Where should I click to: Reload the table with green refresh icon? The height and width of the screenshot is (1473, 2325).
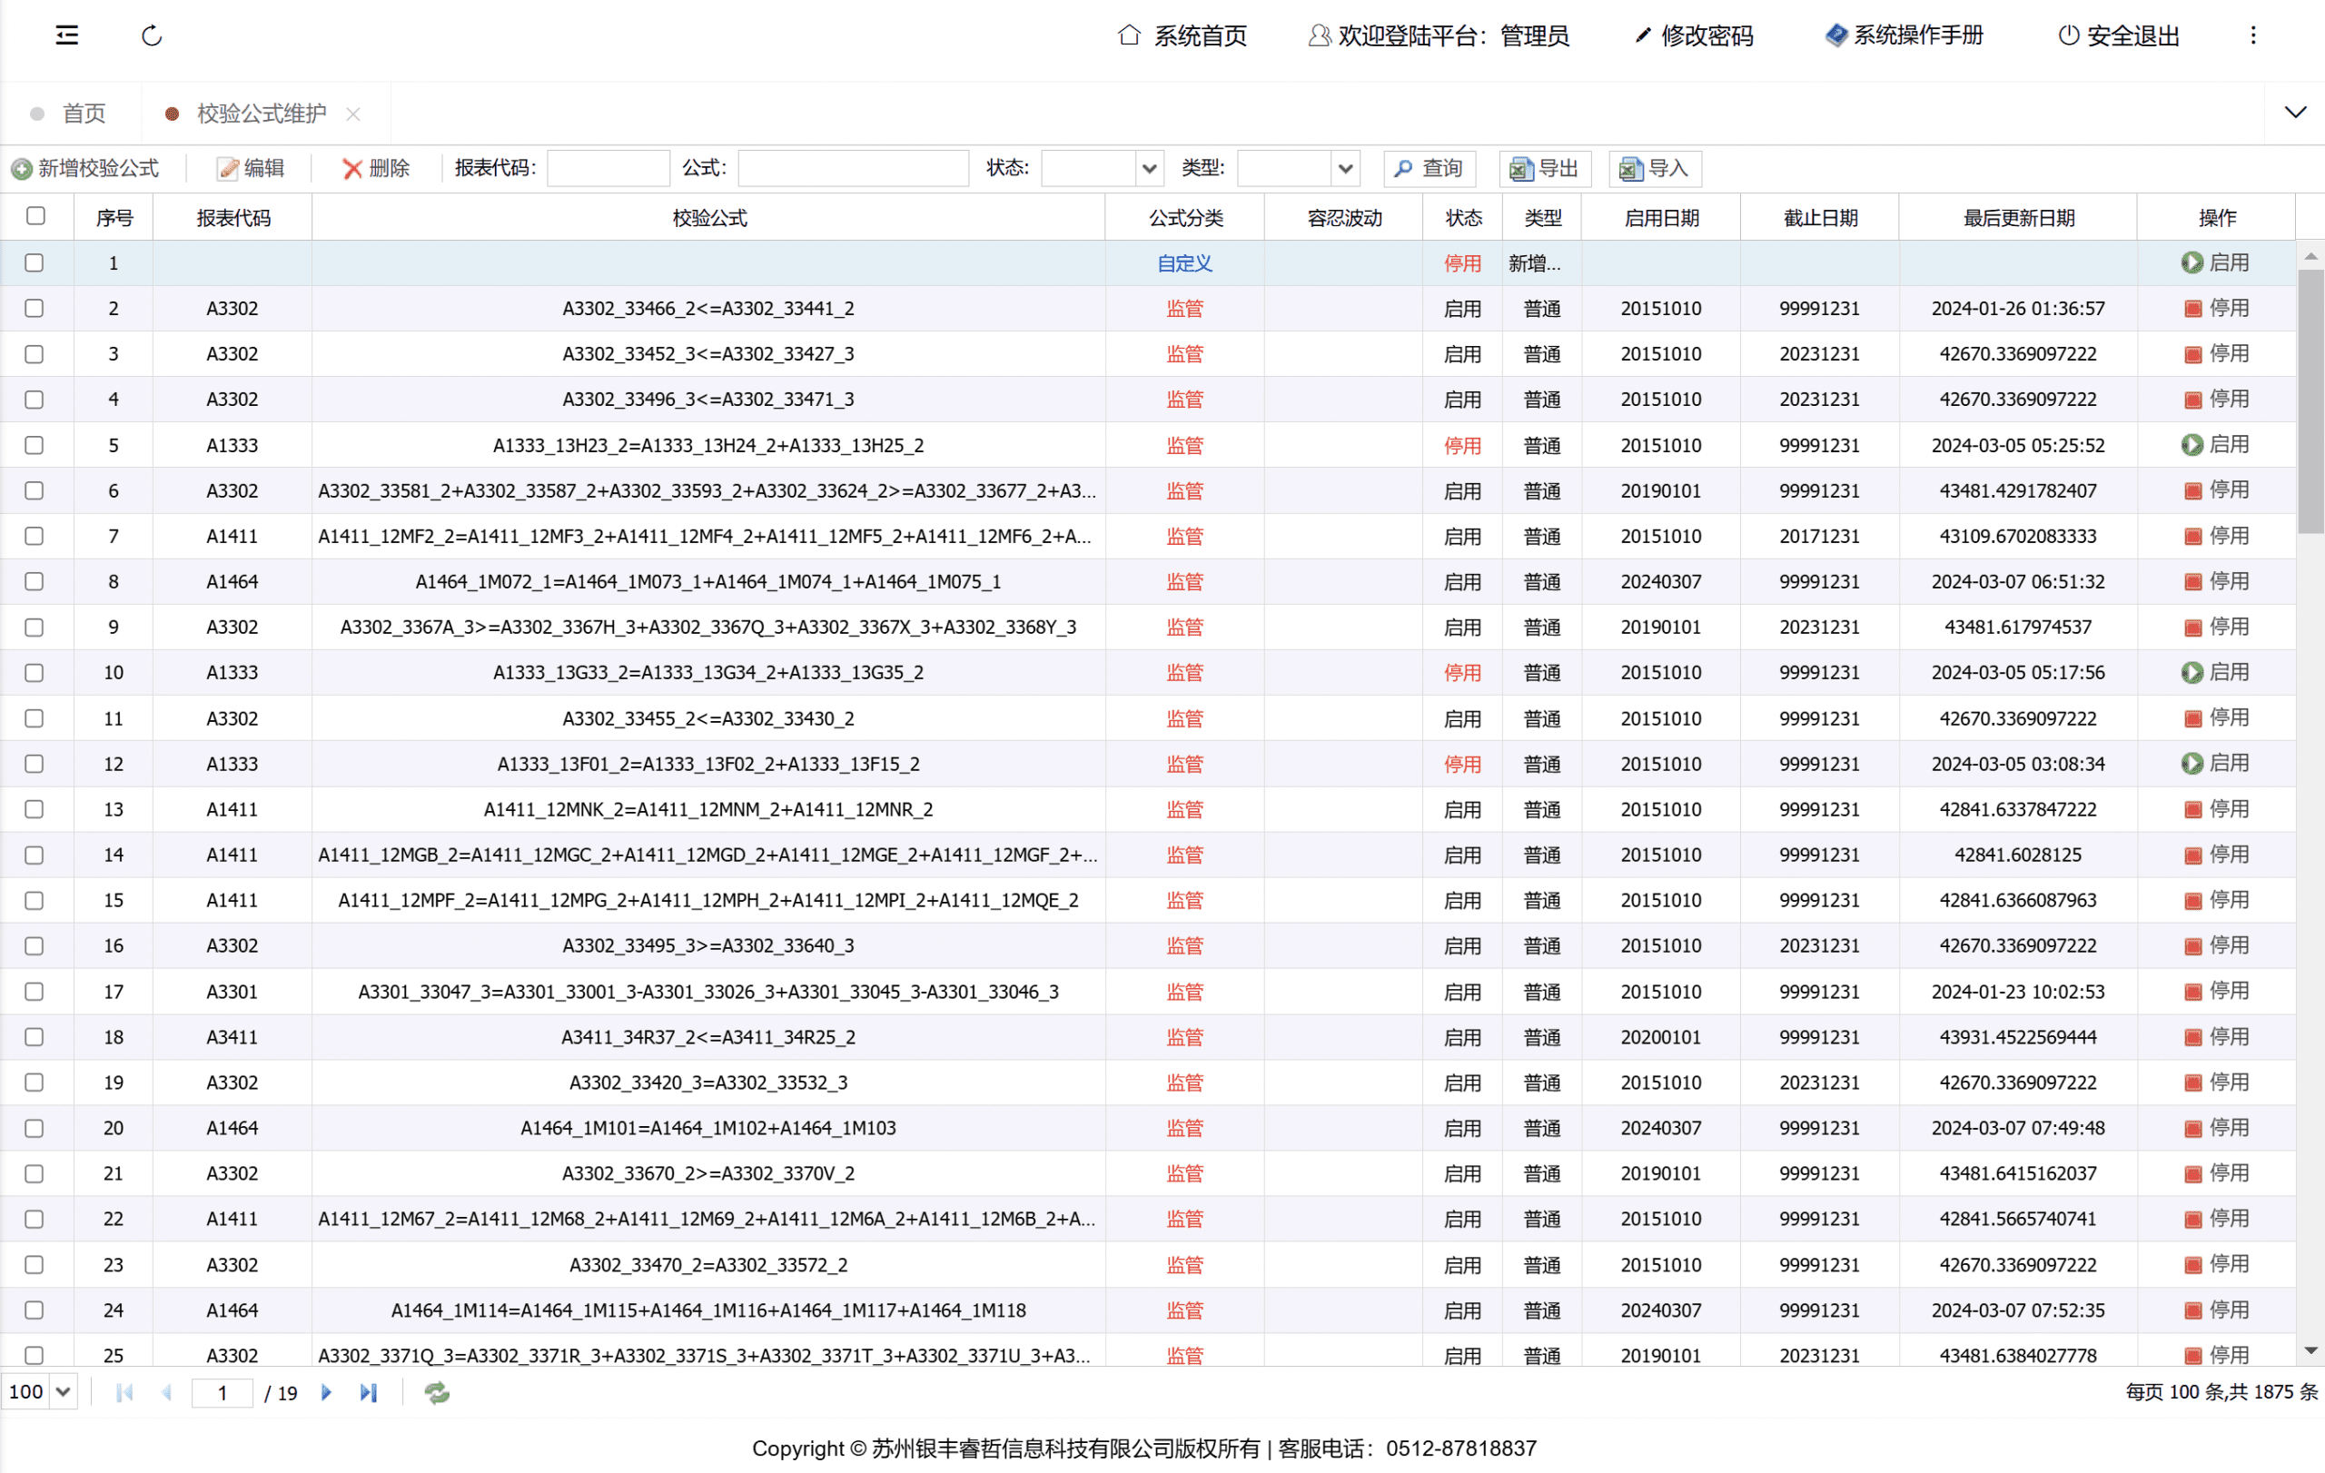[438, 1393]
